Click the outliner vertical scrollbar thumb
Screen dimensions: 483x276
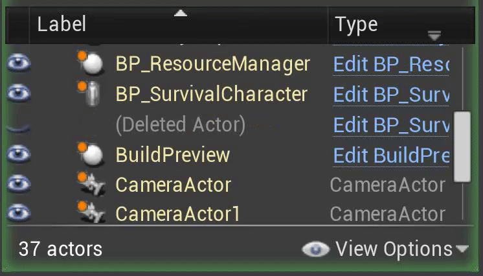pos(462,146)
